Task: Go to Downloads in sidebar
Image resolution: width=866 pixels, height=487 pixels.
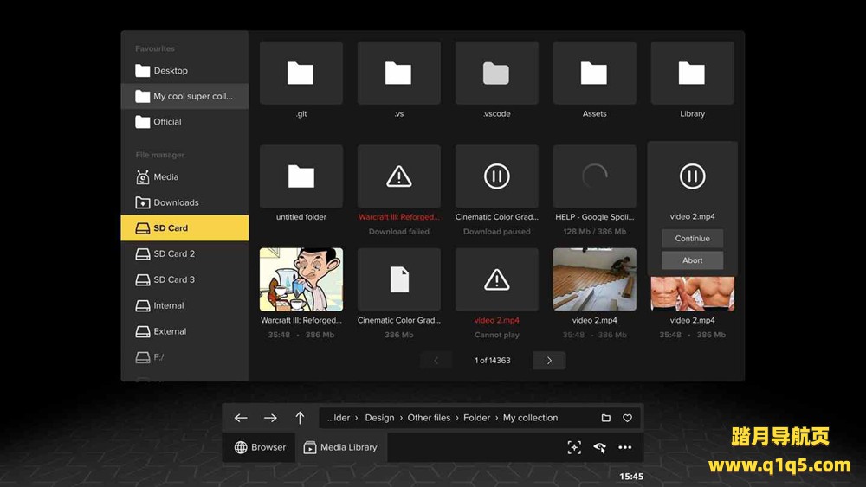Action: point(184,202)
